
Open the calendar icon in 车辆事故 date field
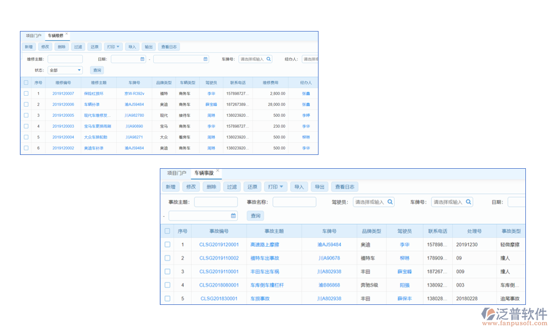(x=233, y=216)
